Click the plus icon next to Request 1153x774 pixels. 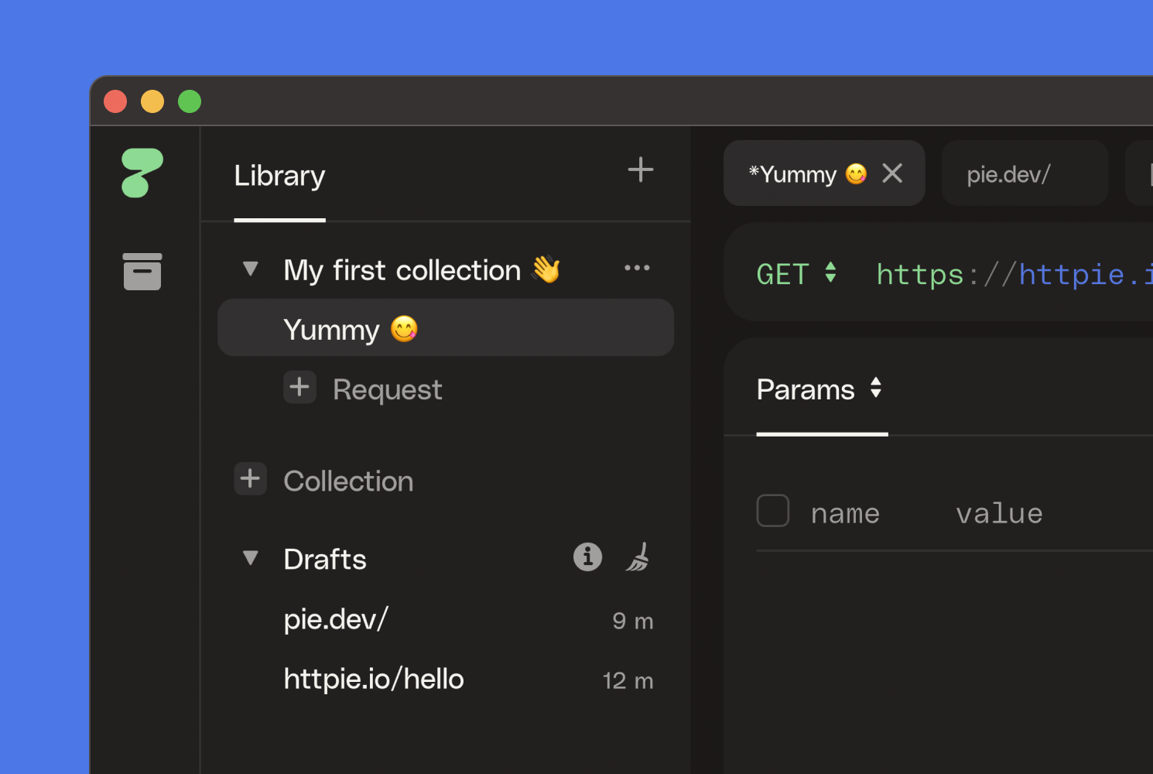coord(299,387)
